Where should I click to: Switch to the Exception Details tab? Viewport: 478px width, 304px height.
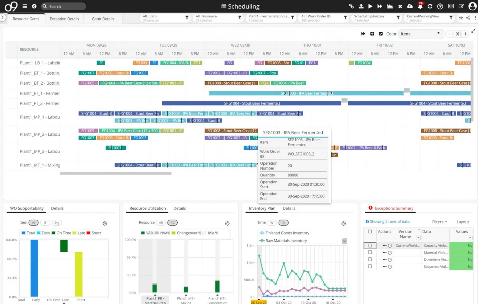click(x=64, y=19)
